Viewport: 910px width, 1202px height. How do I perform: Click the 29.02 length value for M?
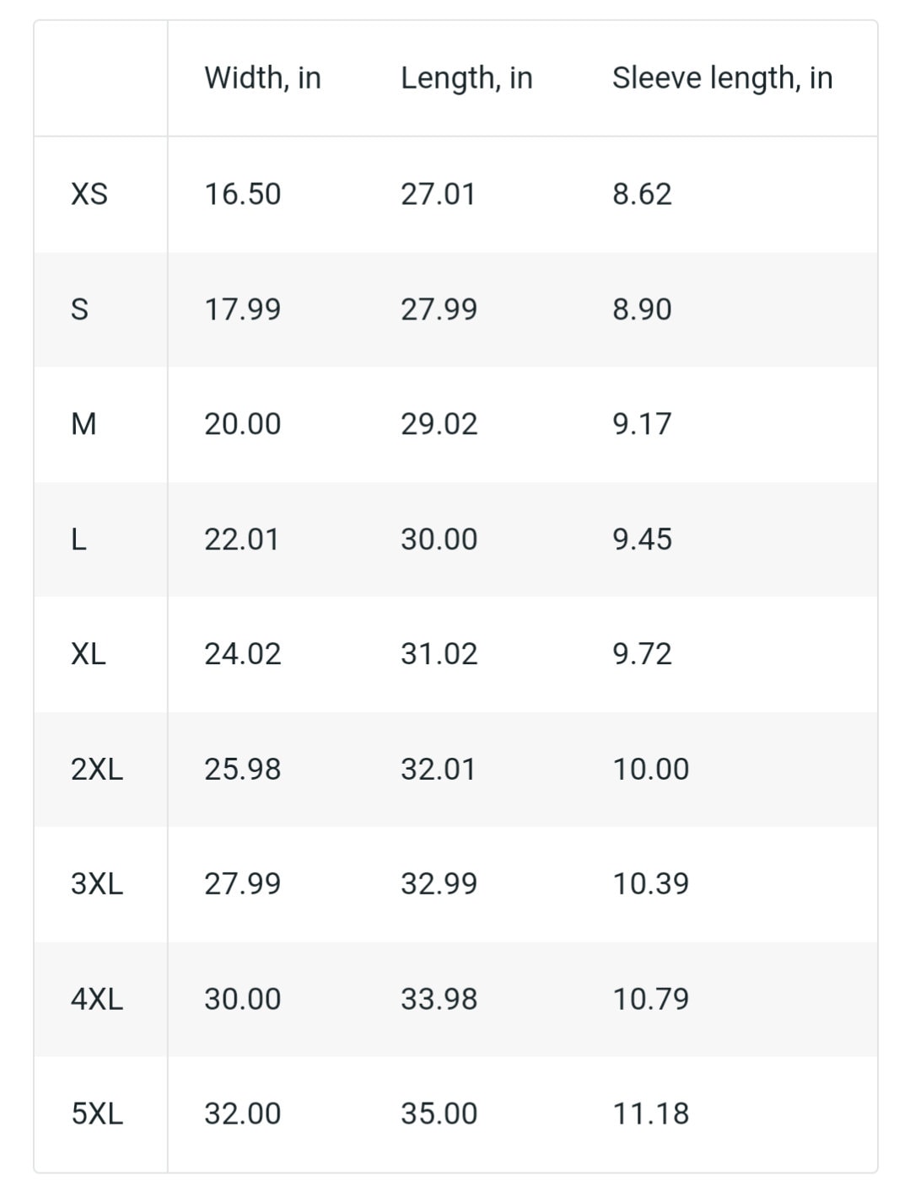(x=439, y=424)
